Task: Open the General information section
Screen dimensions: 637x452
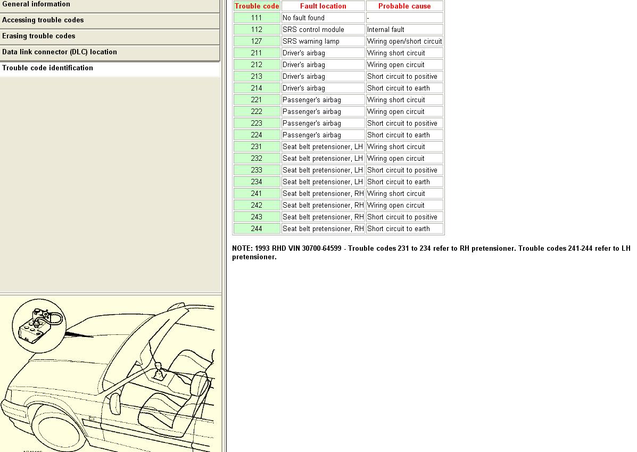Action: 36,4
